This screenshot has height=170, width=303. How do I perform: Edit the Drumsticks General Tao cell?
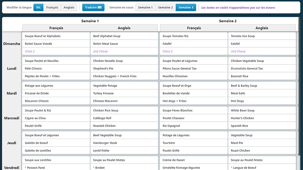pyautogui.click(x=262, y=68)
